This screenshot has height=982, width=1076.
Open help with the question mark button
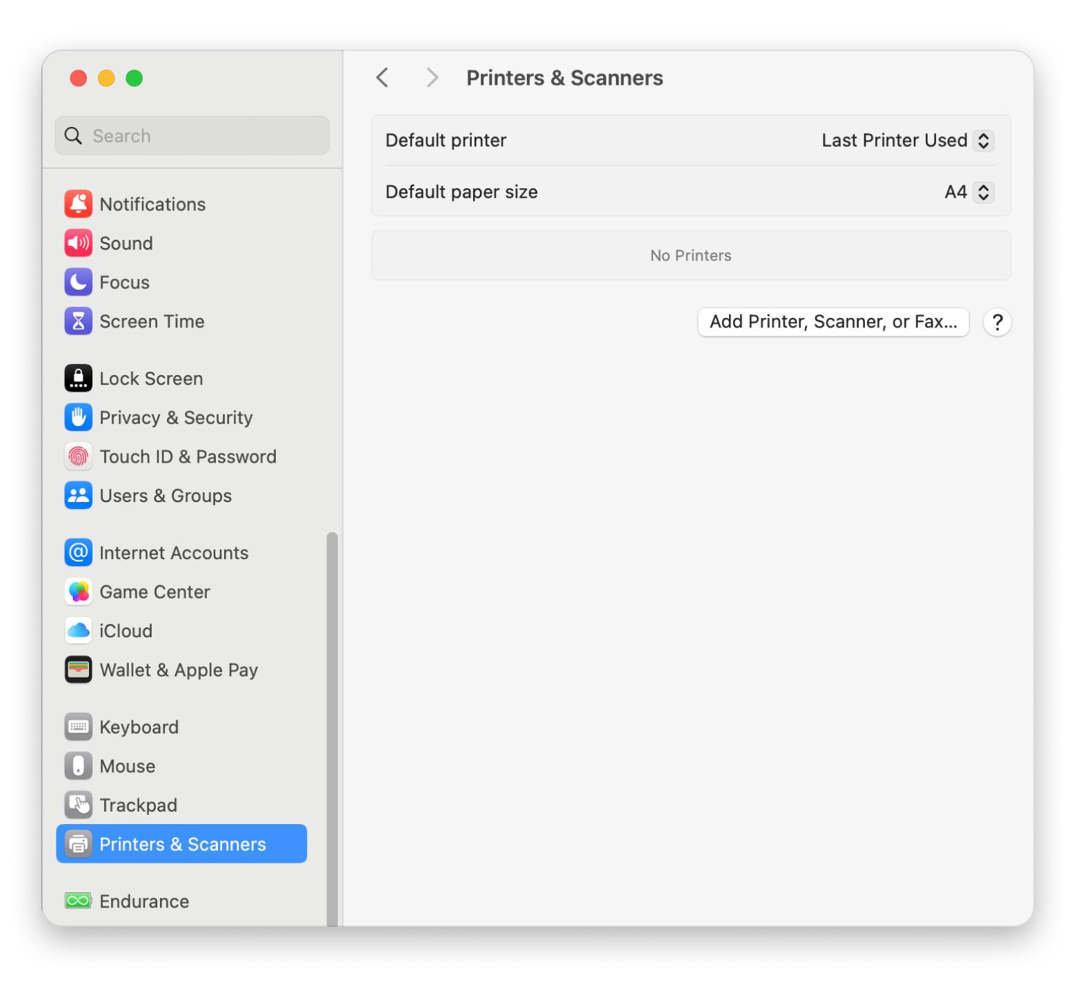coord(997,322)
